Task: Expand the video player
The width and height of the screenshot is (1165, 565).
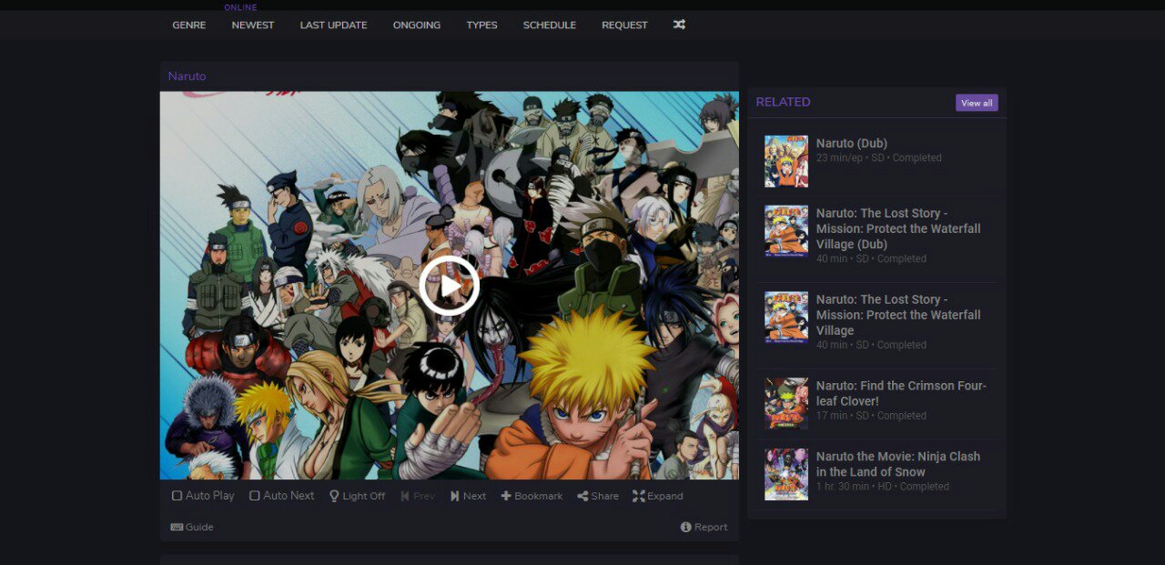Action: click(658, 496)
